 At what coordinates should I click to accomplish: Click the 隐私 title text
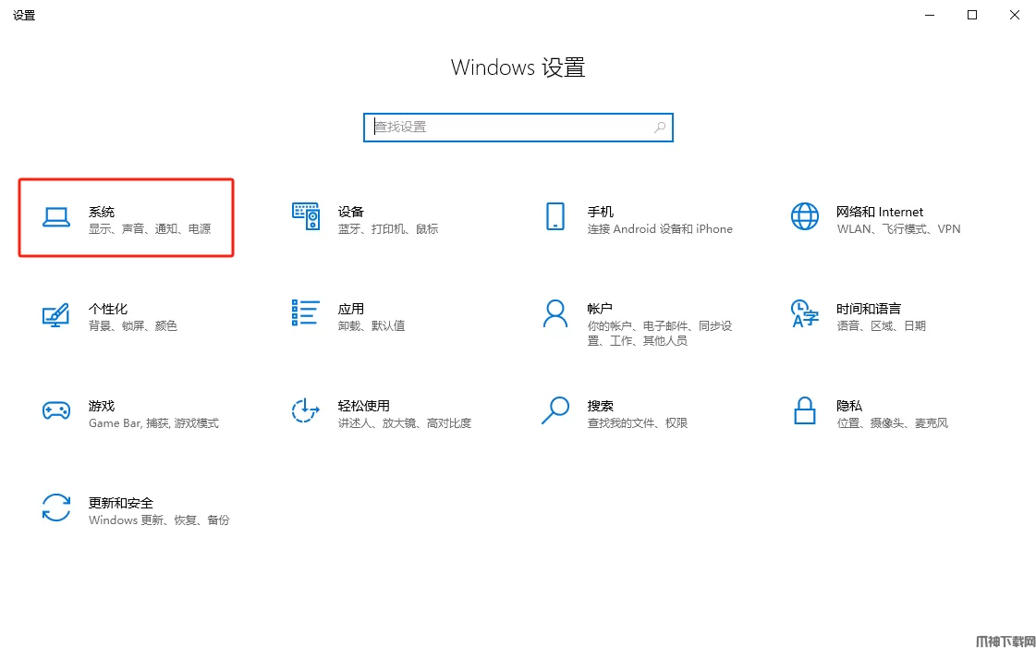pyautogui.click(x=849, y=406)
